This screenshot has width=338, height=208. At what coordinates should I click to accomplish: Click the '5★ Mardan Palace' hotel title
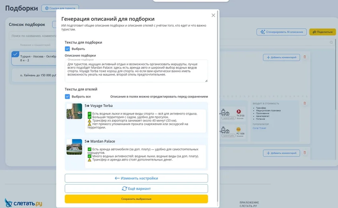[x=100, y=141]
